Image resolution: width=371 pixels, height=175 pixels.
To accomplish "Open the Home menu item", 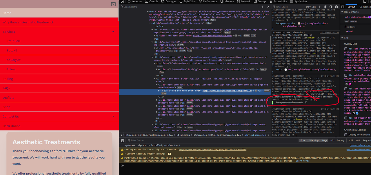I will [59, 13].
